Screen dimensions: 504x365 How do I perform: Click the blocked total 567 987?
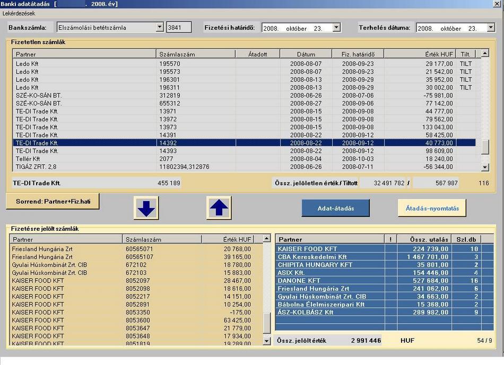(447, 183)
